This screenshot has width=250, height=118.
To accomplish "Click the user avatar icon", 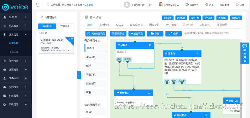I will pyautogui.click(x=127, y=4).
